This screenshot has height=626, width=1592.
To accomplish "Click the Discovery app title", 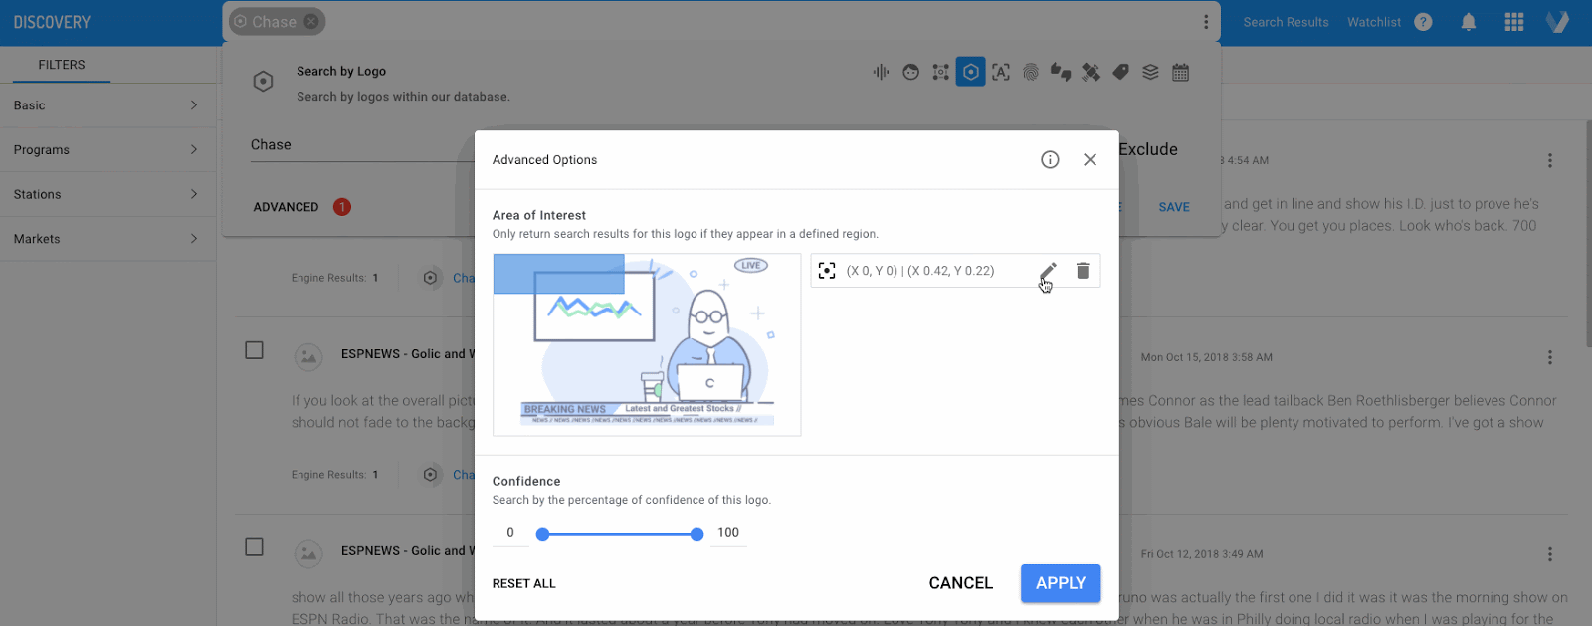I will tap(52, 22).
